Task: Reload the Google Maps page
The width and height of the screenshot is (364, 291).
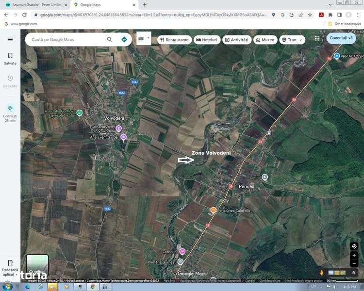Action: point(24,15)
